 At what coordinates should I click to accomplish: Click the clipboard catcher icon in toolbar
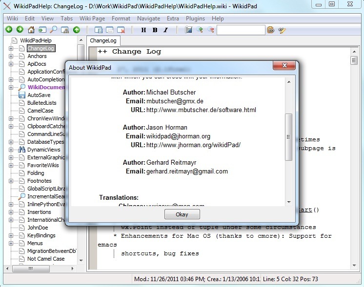pyautogui.click(x=271, y=30)
